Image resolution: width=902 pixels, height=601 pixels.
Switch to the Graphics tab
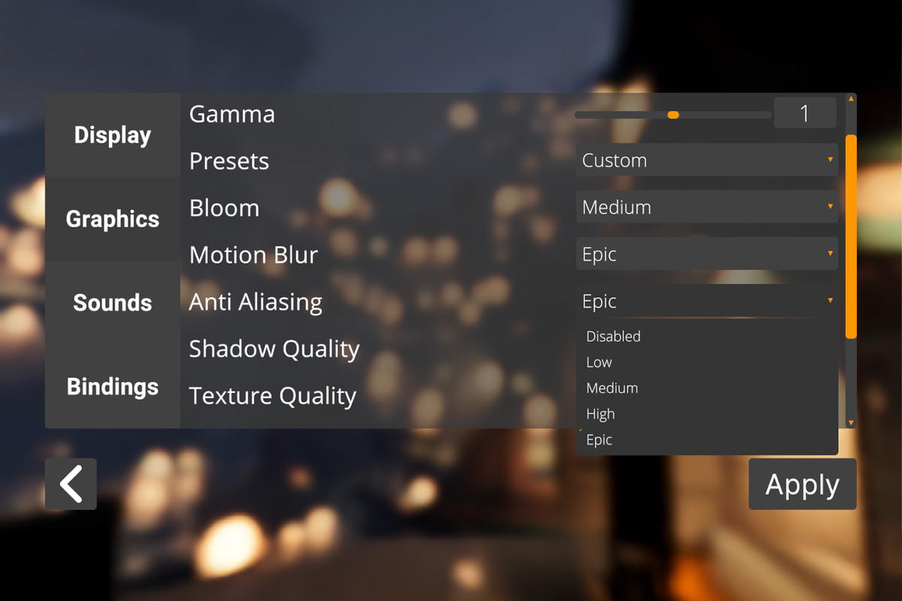pos(111,219)
